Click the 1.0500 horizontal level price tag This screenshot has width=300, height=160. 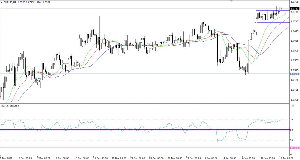tap(294, 74)
